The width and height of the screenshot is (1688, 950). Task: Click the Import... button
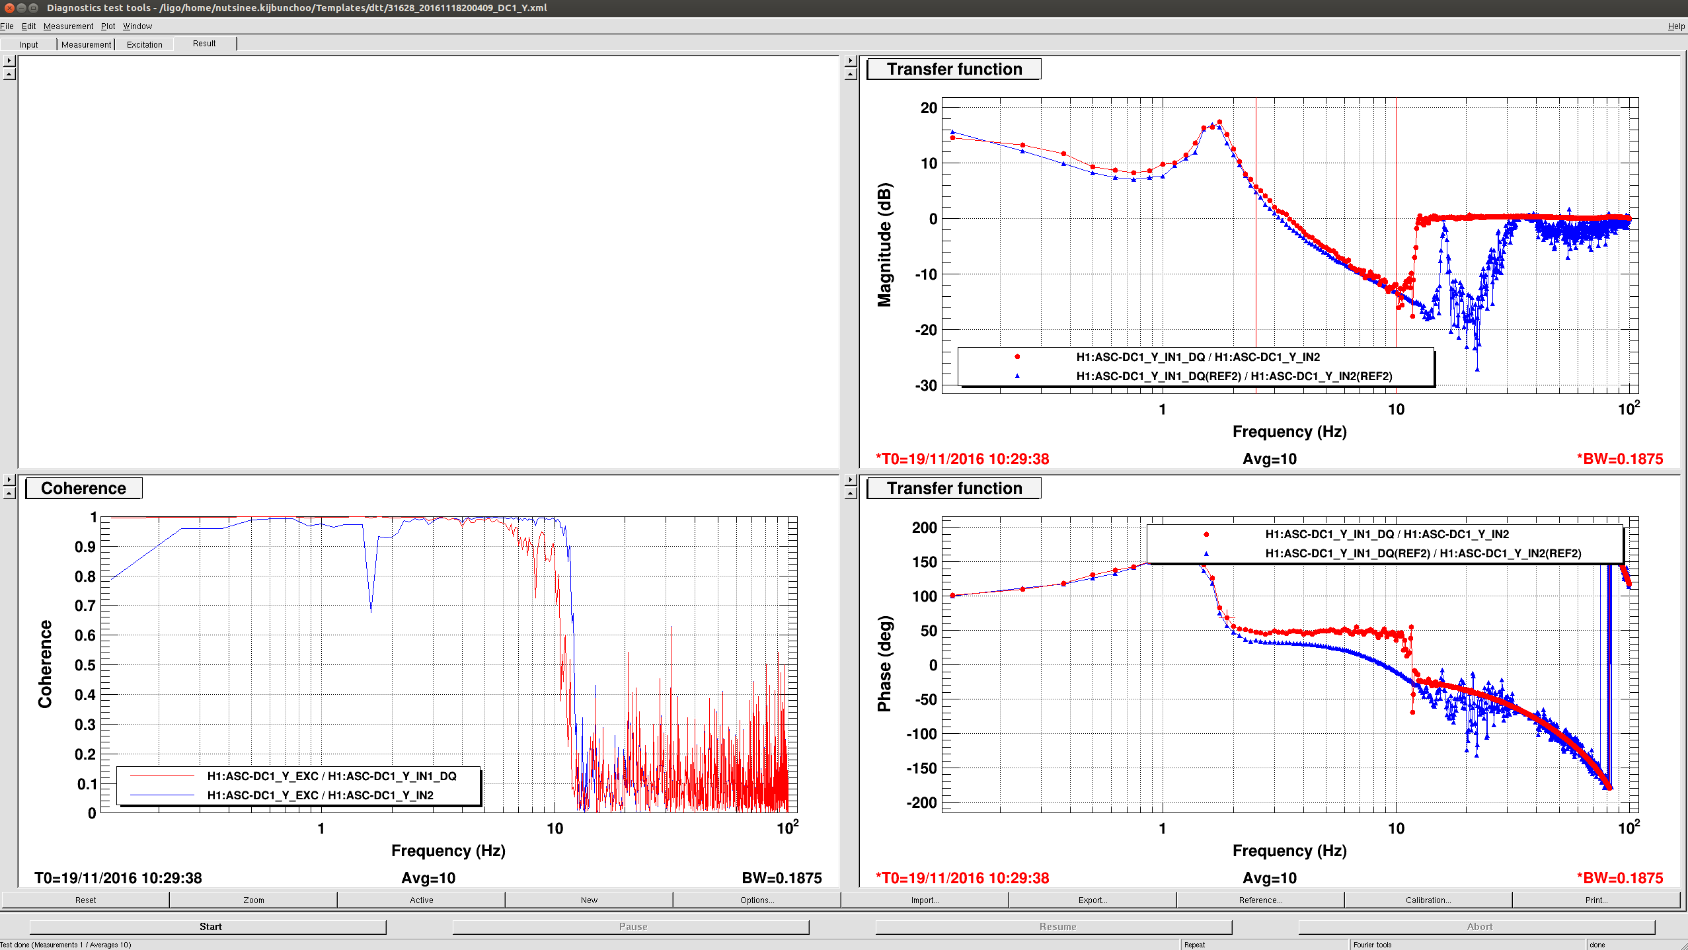coord(925,900)
